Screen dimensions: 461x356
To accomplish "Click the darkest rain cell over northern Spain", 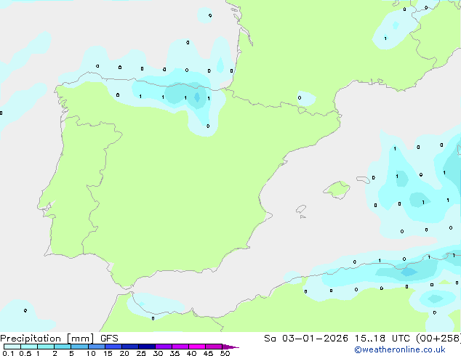I will tap(197, 97).
